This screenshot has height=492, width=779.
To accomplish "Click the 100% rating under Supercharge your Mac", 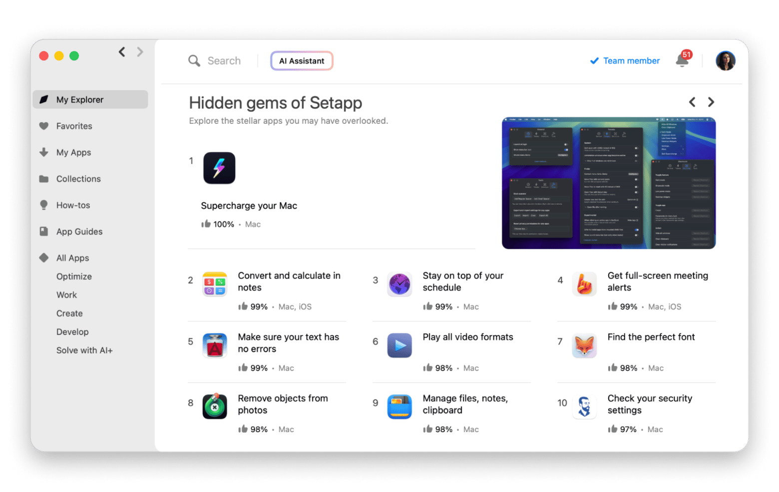I will point(218,224).
